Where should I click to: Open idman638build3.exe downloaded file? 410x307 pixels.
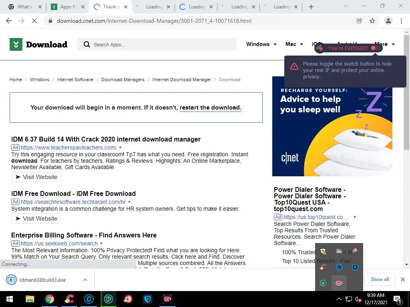tap(42, 280)
